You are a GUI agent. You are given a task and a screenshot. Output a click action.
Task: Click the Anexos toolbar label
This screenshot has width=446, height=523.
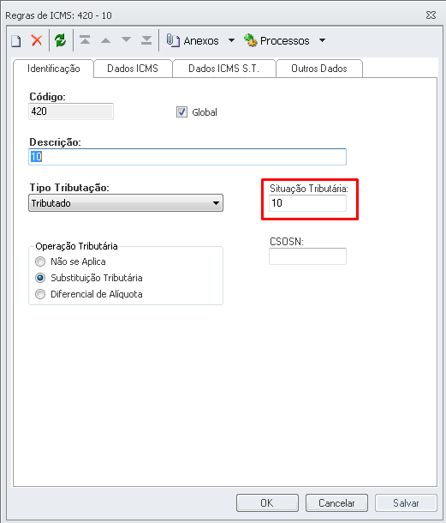click(x=201, y=41)
